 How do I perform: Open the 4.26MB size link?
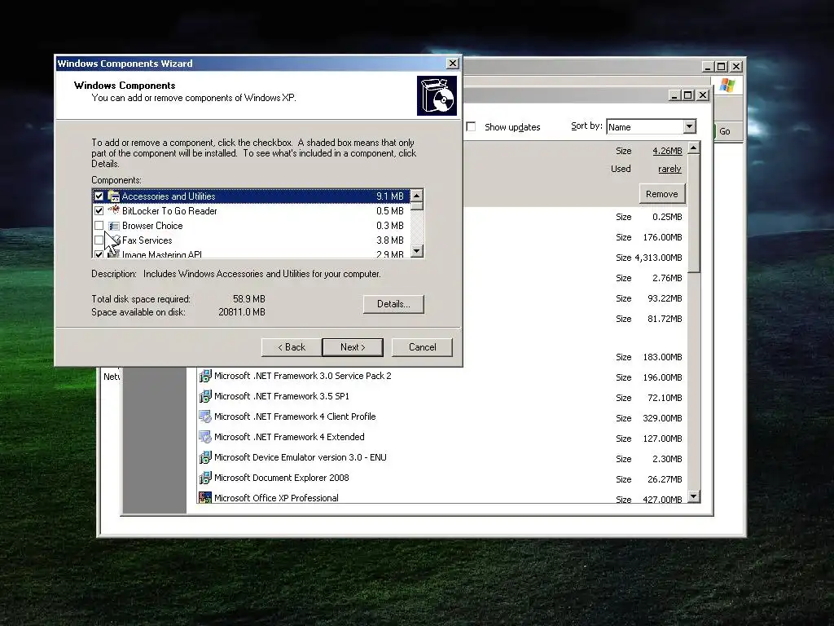[667, 151]
